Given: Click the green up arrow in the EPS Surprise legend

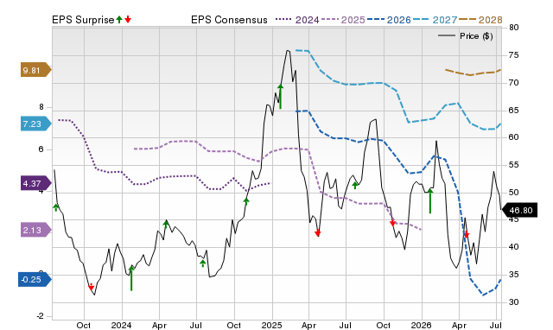Looking at the screenshot, I should (119, 20).
